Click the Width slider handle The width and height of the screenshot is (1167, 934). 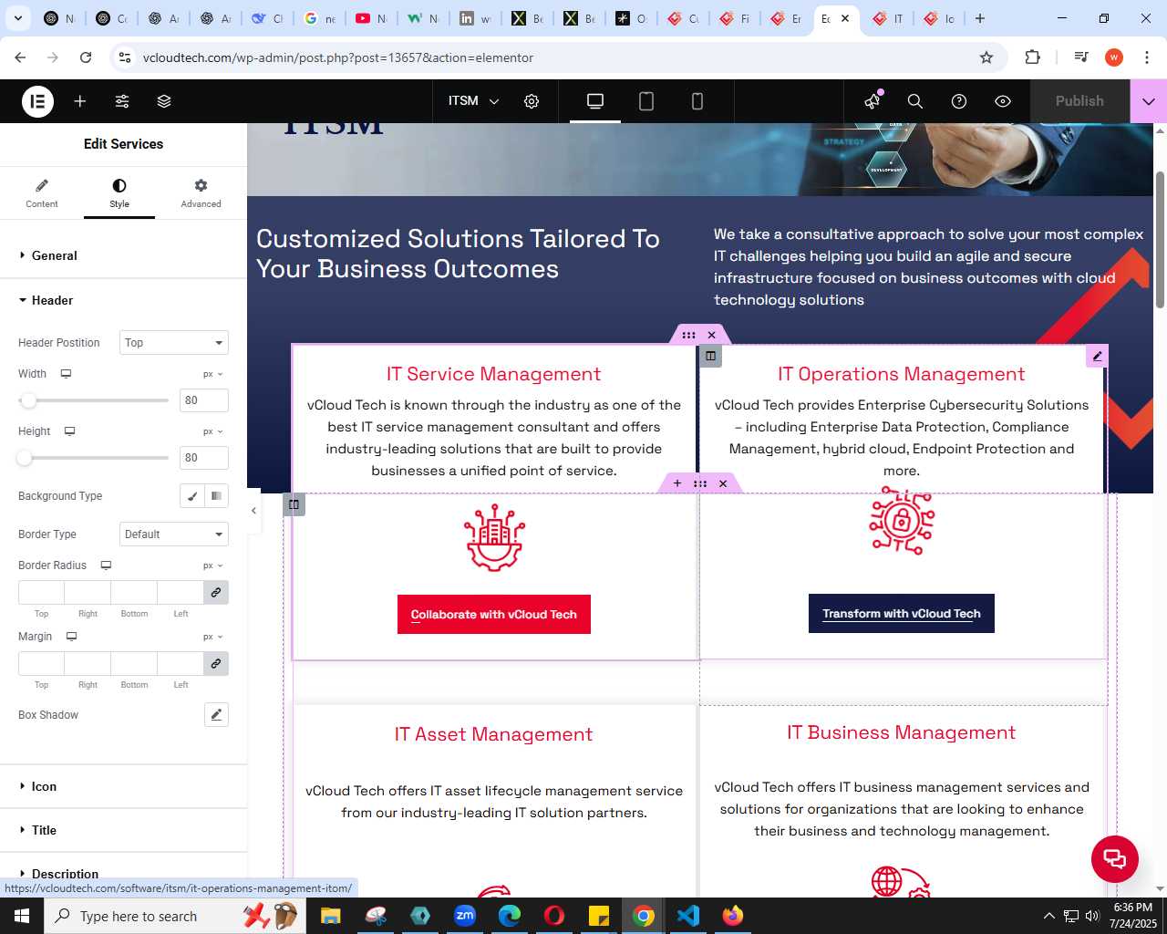coord(28,400)
